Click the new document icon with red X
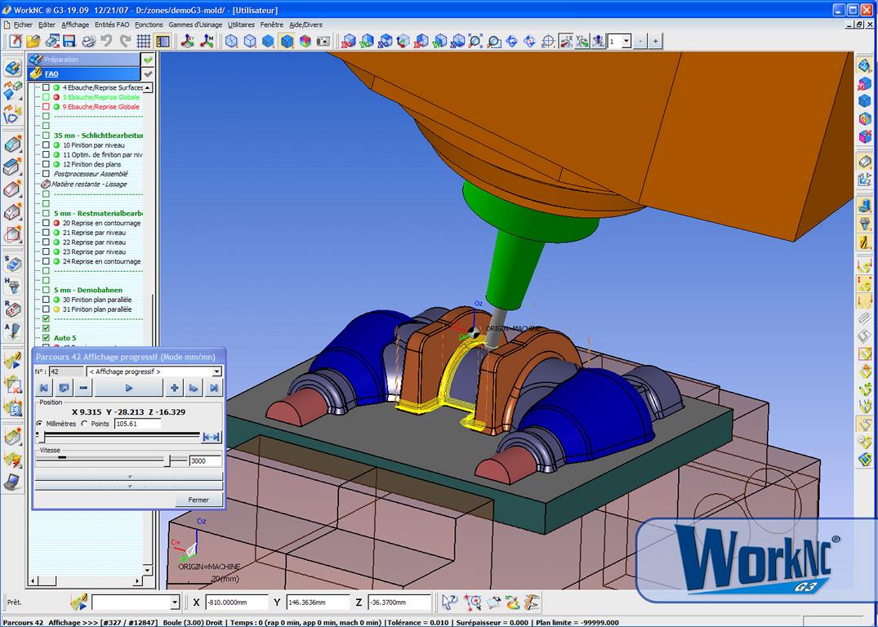 [16, 41]
